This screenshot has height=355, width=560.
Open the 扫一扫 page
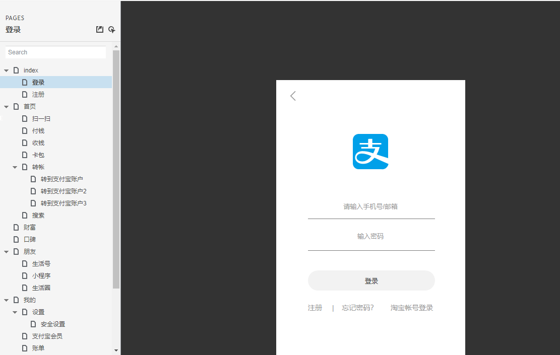coord(41,118)
